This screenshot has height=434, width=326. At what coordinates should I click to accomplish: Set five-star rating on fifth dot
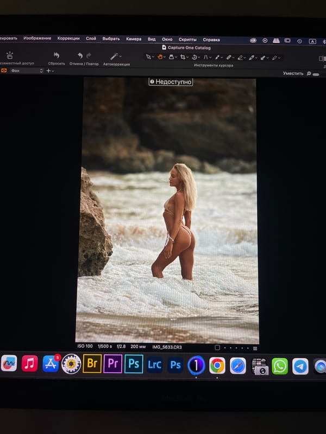(x=248, y=348)
